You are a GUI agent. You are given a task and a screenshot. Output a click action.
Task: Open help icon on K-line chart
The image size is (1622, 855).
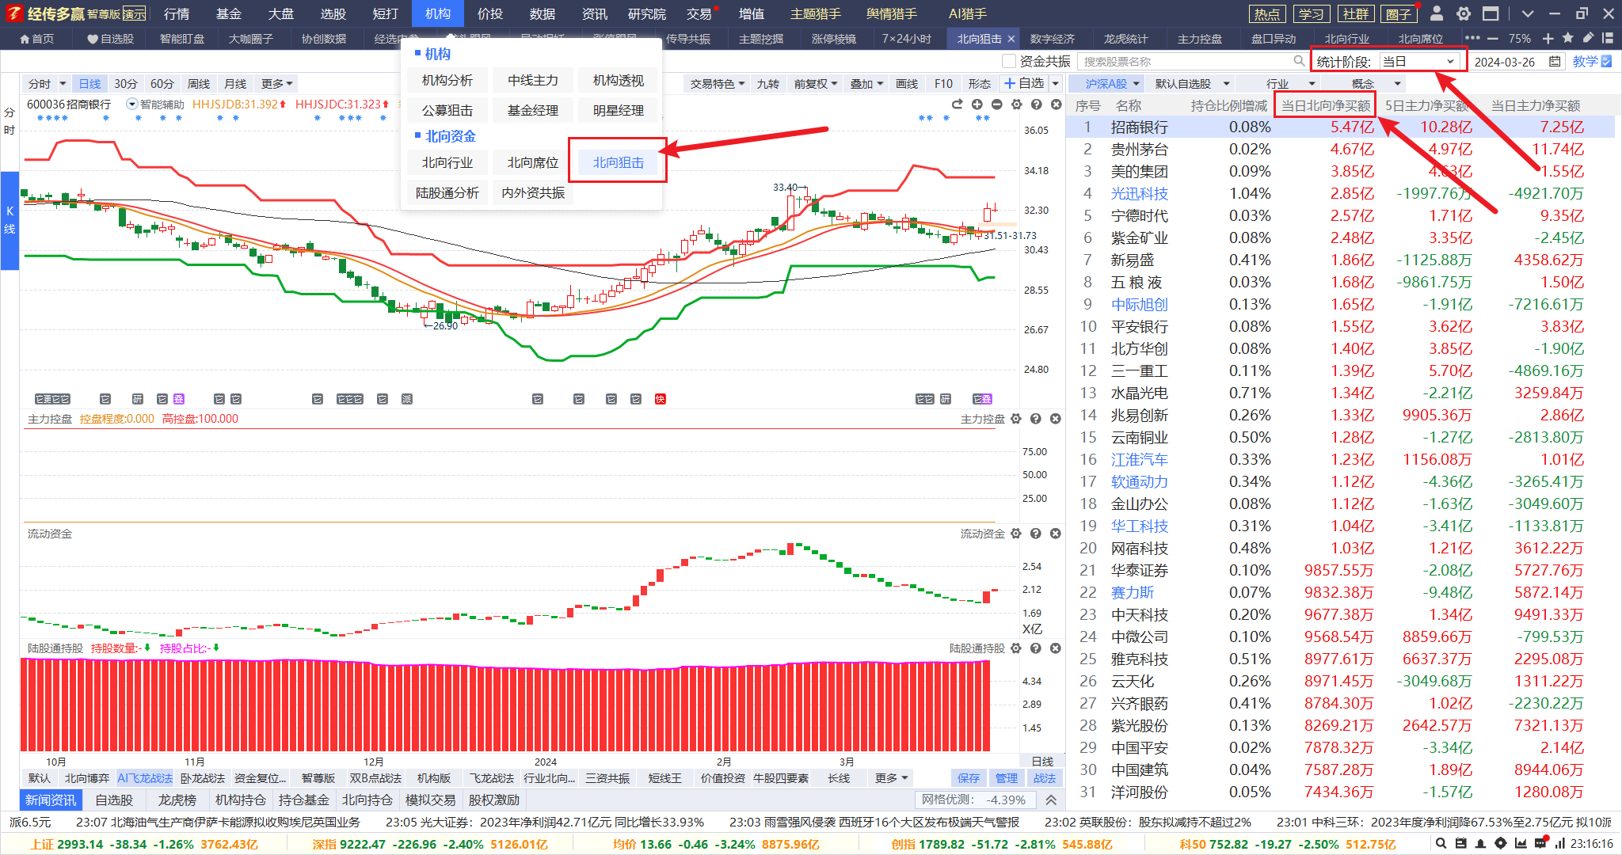coord(1037,104)
